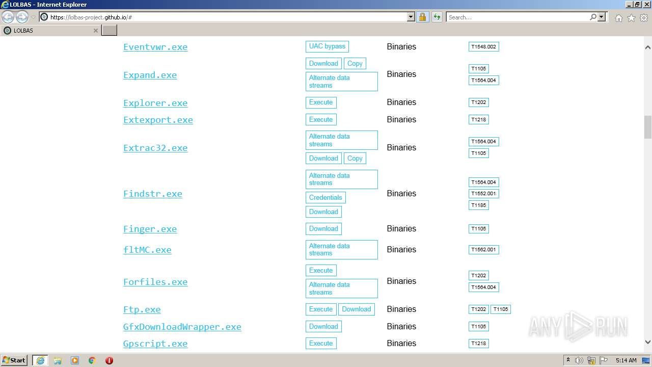Screen dimensions: 652x367
Task: Open the Eventvwr.exe link
Action: (x=155, y=47)
